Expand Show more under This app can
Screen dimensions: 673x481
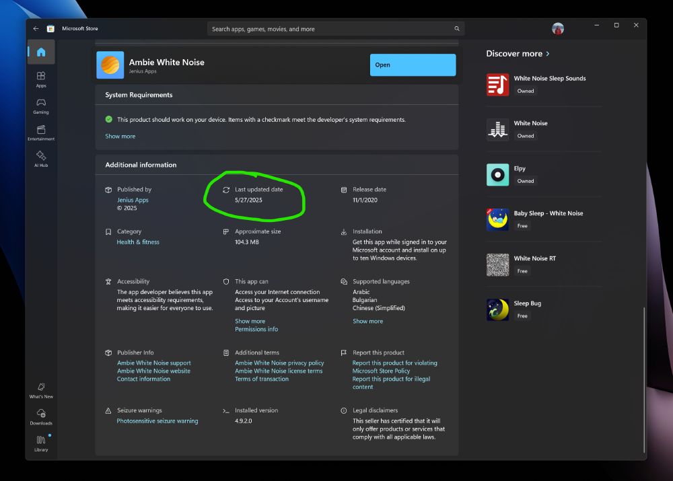tap(250, 321)
